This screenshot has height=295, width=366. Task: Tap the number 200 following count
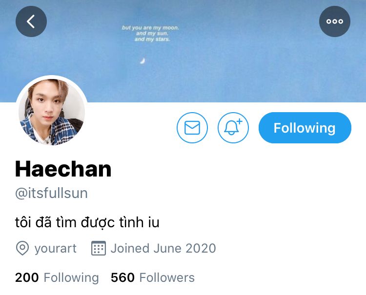[x=27, y=277]
